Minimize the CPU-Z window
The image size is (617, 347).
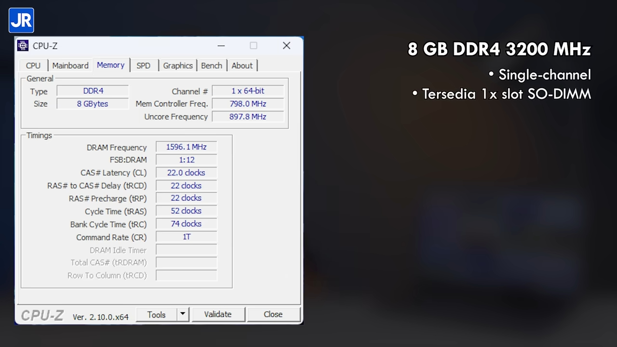[221, 46]
